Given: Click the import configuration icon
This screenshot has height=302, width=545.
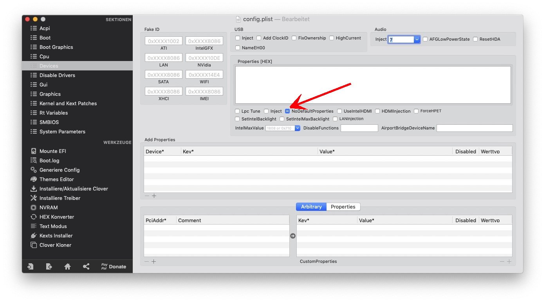Looking at the screenshot, I should click(x=31, y=266).
